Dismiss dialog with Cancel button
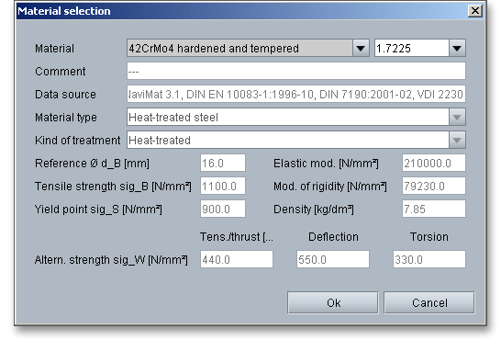Image resolution: width=501 pixels, height=340 pixels. [x=429, y=302]
